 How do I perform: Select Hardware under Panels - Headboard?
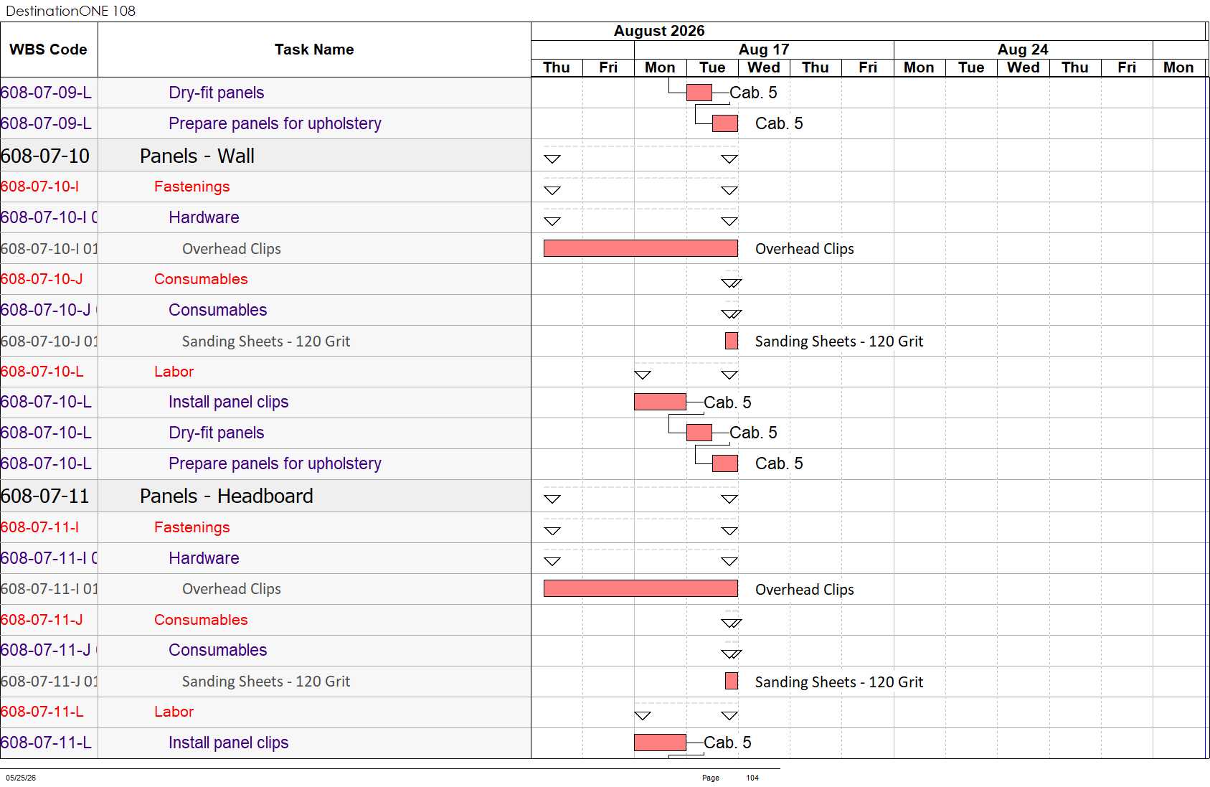coord(204,558)
